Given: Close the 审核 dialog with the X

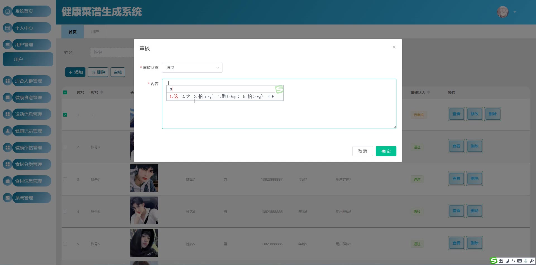Looking at the screenshot, I should [x=394, y=47].
